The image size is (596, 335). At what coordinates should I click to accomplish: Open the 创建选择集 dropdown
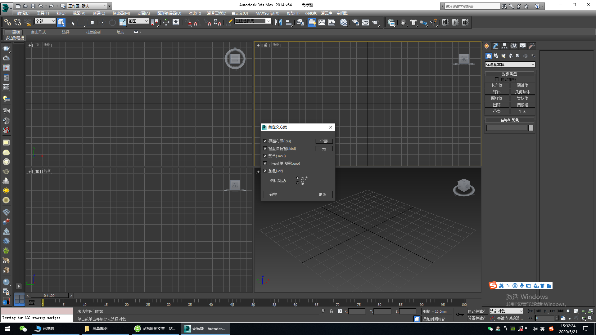269,21
